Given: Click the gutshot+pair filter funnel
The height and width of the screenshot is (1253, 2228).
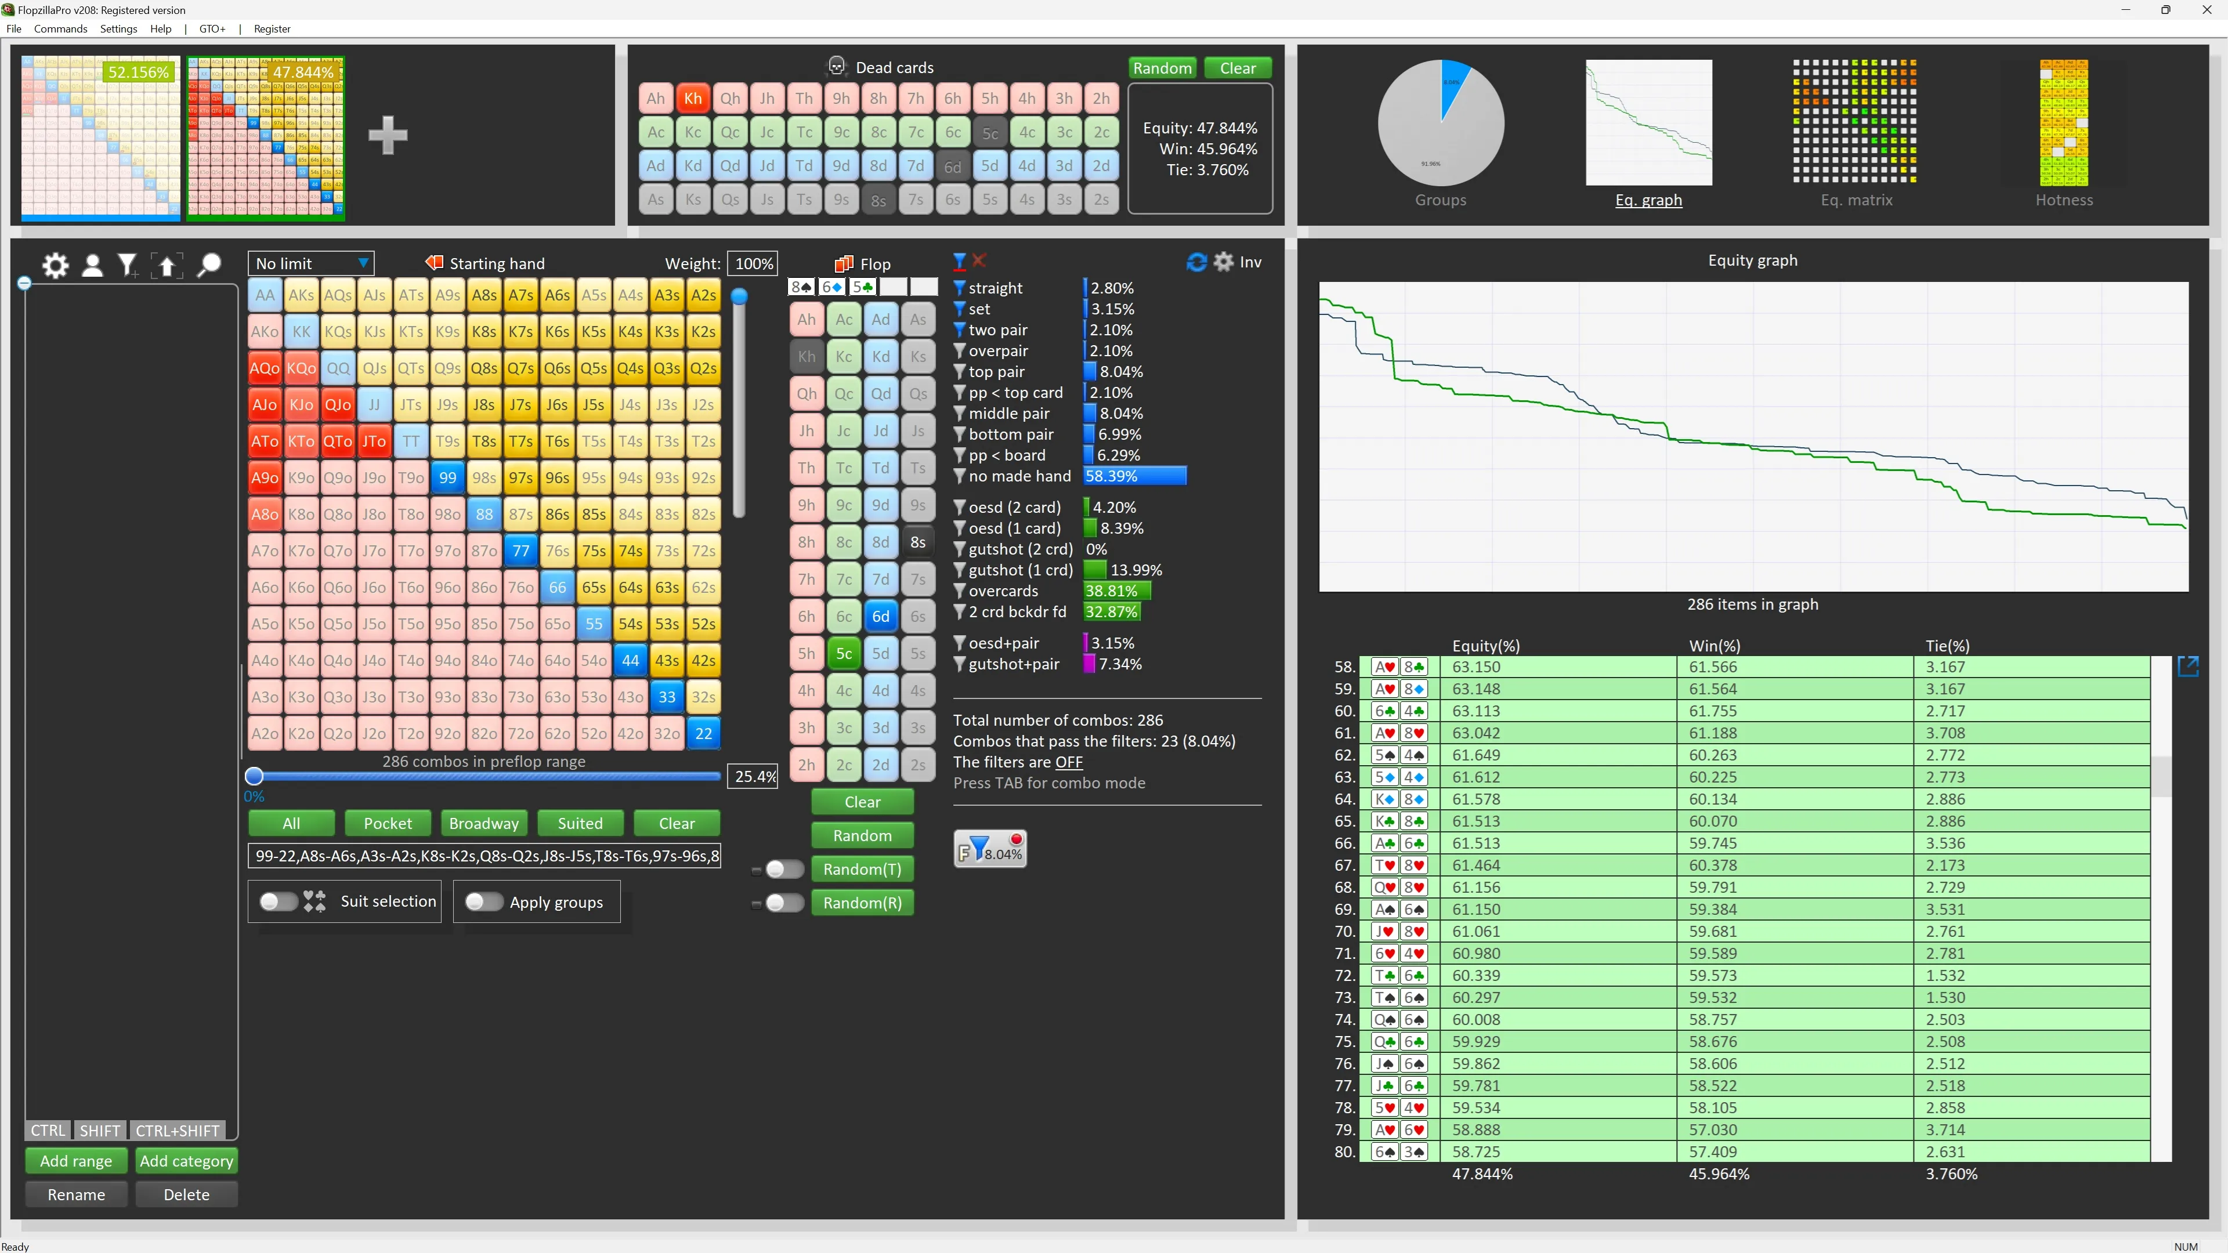Looking at the screenshot, I should coord(959,664).
